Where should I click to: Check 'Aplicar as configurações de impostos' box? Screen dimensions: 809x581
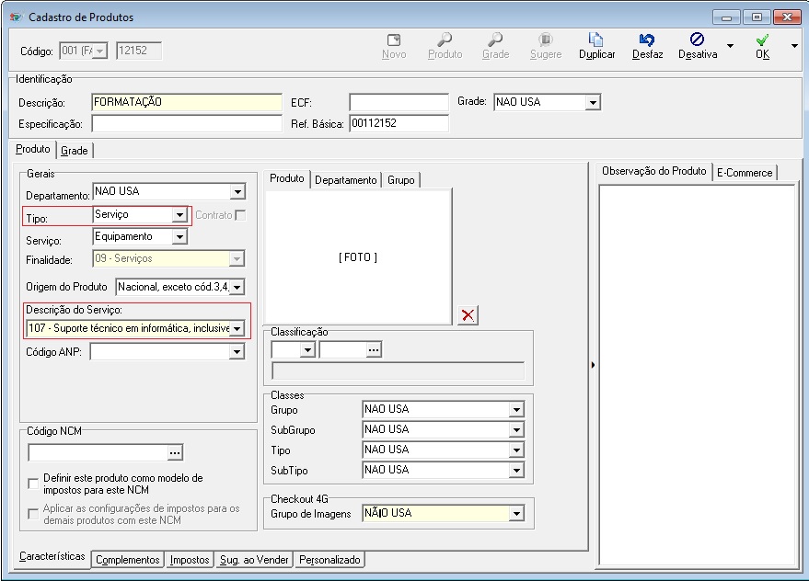click(33, 514)
